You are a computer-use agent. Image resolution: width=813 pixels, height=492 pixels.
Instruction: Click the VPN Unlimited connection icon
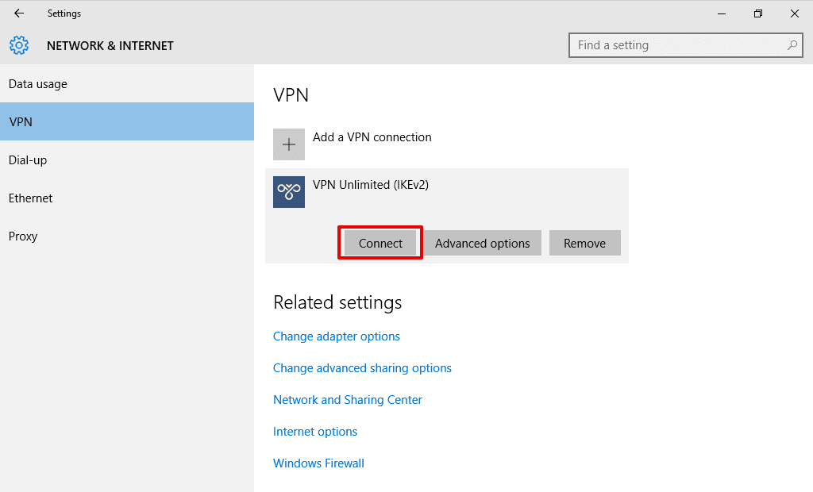[x=289, y=191]
